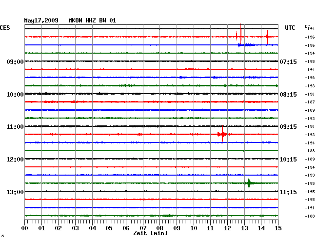
Task: Select the 11:15 UTC time label
Action: (x=288, y=192)
